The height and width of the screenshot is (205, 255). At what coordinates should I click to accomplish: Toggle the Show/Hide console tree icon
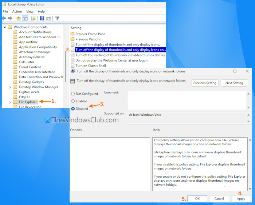click(25, 18)
